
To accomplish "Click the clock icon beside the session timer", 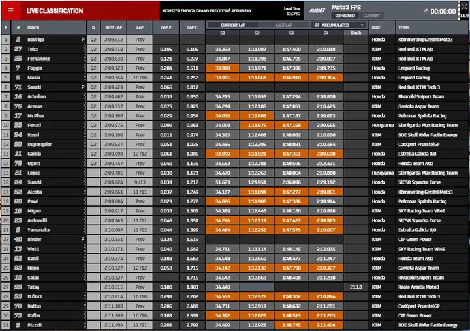I will [426, 11].
